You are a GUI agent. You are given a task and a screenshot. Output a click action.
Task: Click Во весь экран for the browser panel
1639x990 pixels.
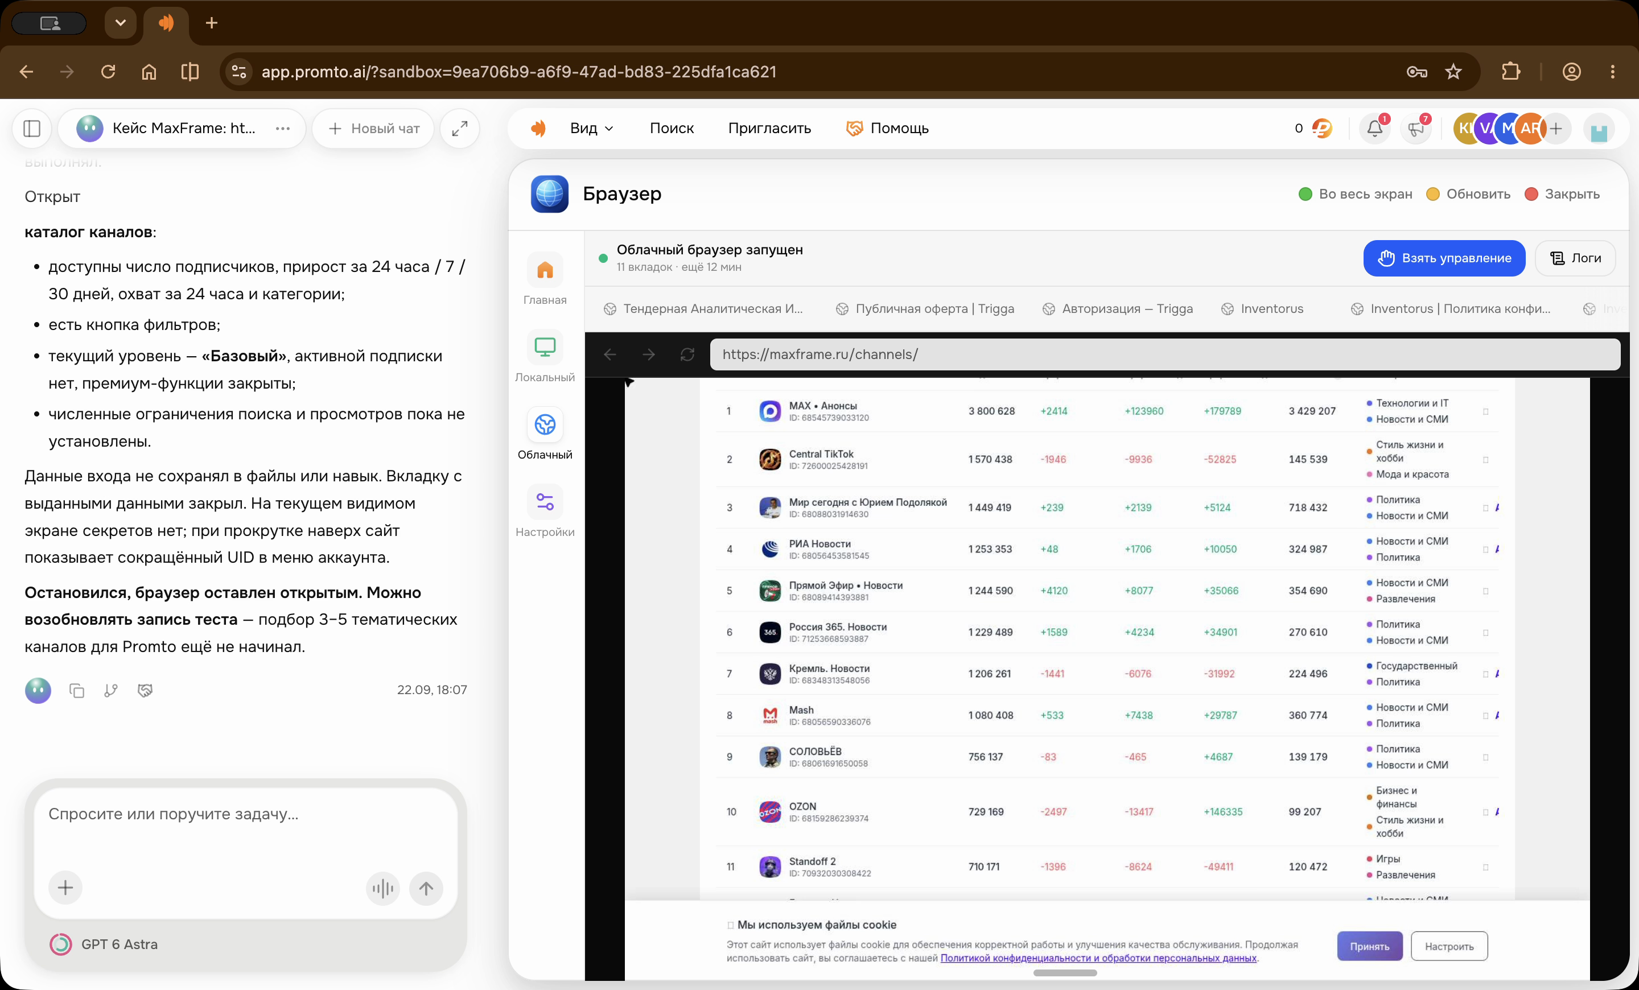click(1355, 194)
